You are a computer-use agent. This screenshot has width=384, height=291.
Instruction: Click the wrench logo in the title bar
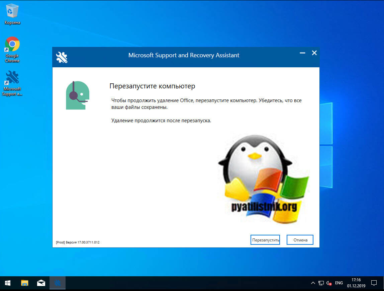(62, 57)
